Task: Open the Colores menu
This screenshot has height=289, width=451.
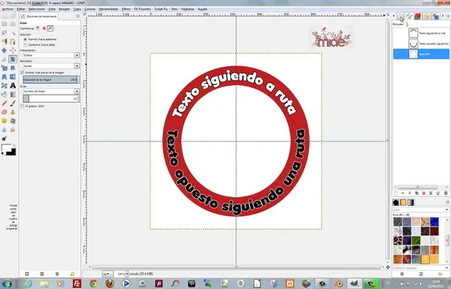Action: pos(90,10)
